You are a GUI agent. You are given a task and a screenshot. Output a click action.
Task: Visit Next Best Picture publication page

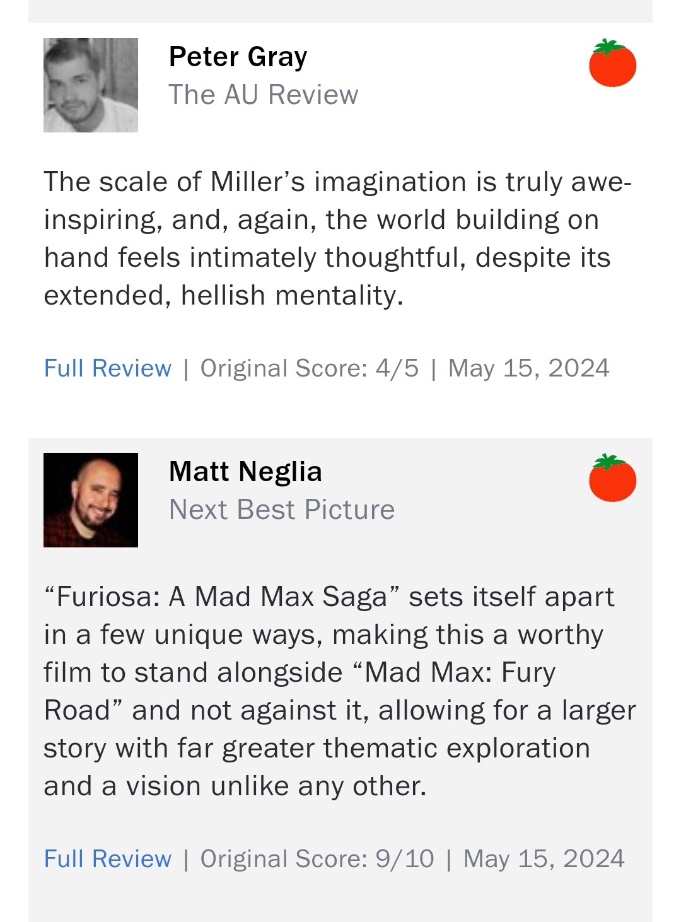281,510
